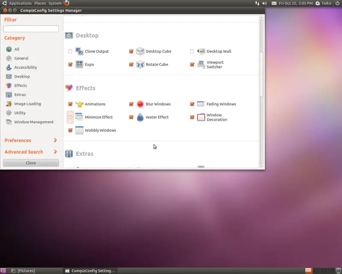
Task: Click the date and time clock
Action: pyautogui.click(x=295, y=3)
